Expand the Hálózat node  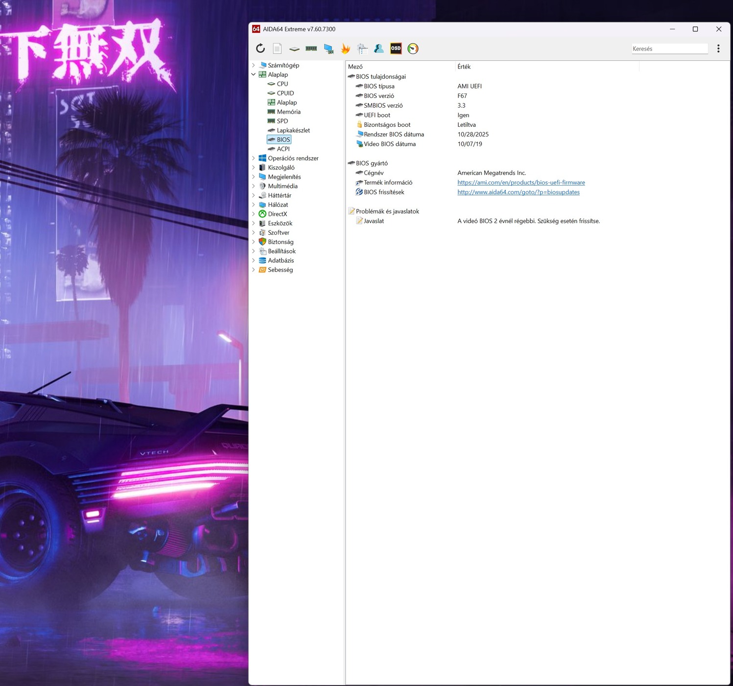tap(254, 205)
